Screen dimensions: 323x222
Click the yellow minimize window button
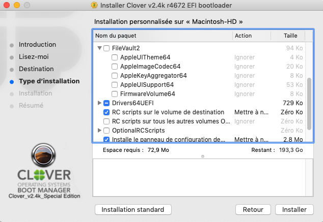tap(17, 5)
